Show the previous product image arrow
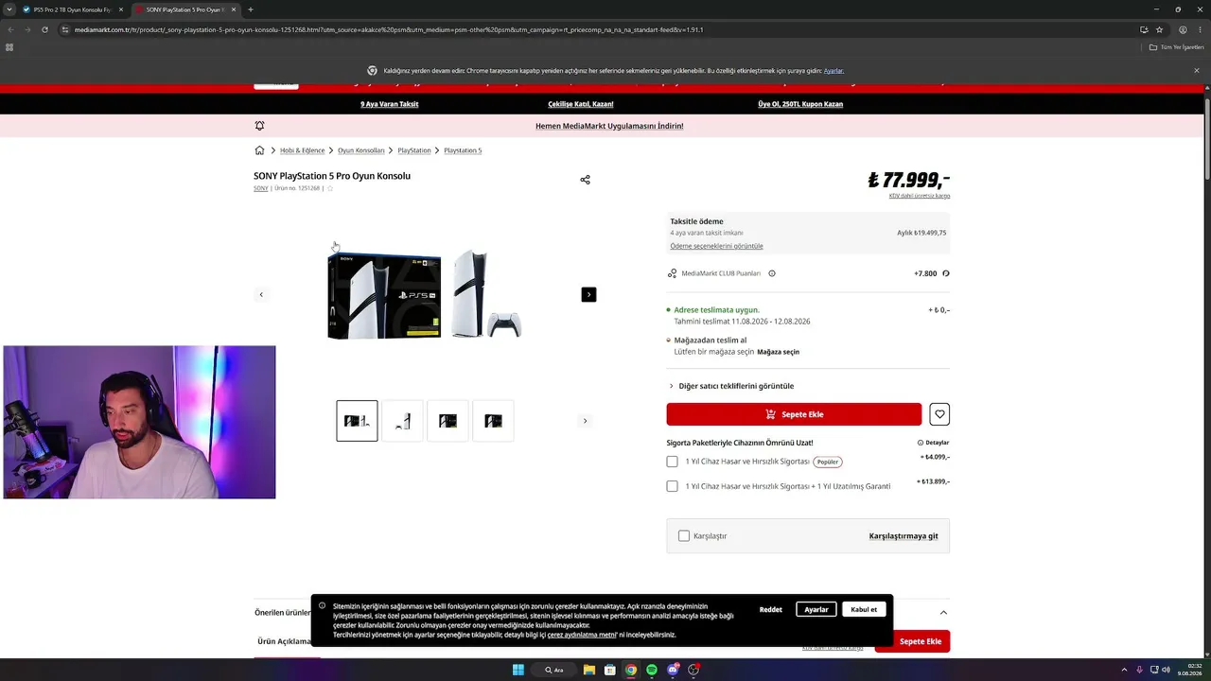 click(261, 294)
